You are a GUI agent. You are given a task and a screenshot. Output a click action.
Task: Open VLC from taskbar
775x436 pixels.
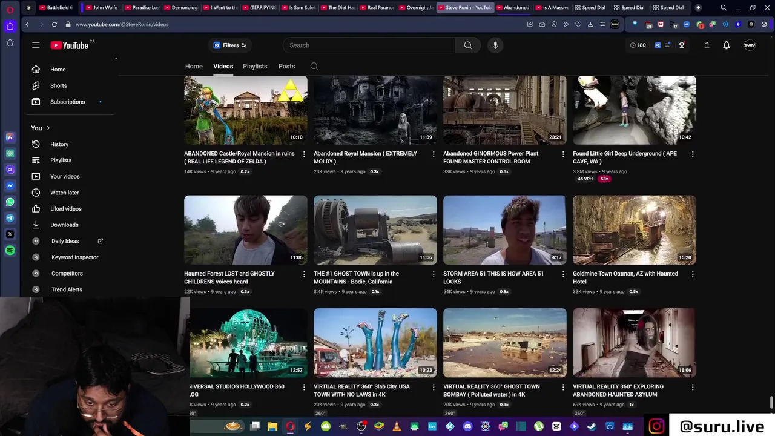(397, 426)
